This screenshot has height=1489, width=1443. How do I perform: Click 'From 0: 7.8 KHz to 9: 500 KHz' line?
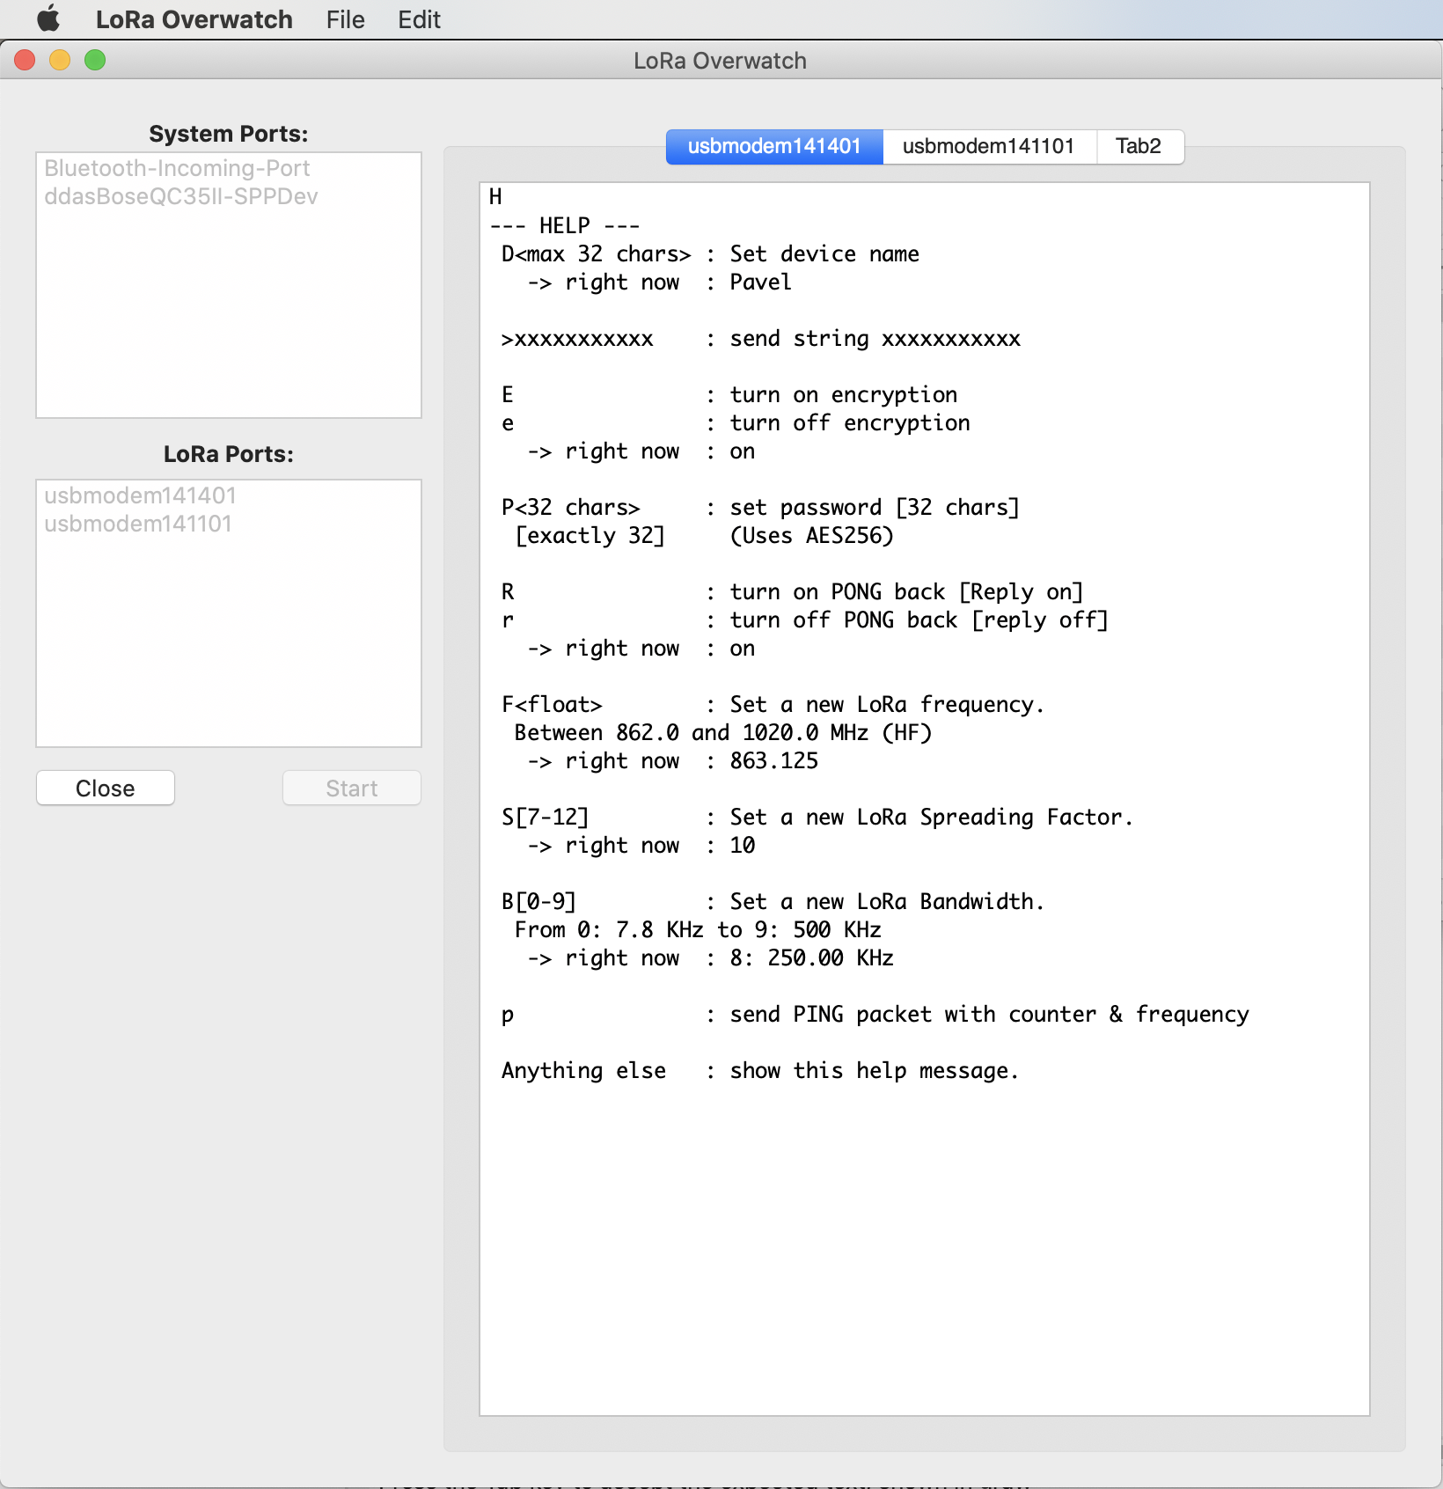pos(698,929)
